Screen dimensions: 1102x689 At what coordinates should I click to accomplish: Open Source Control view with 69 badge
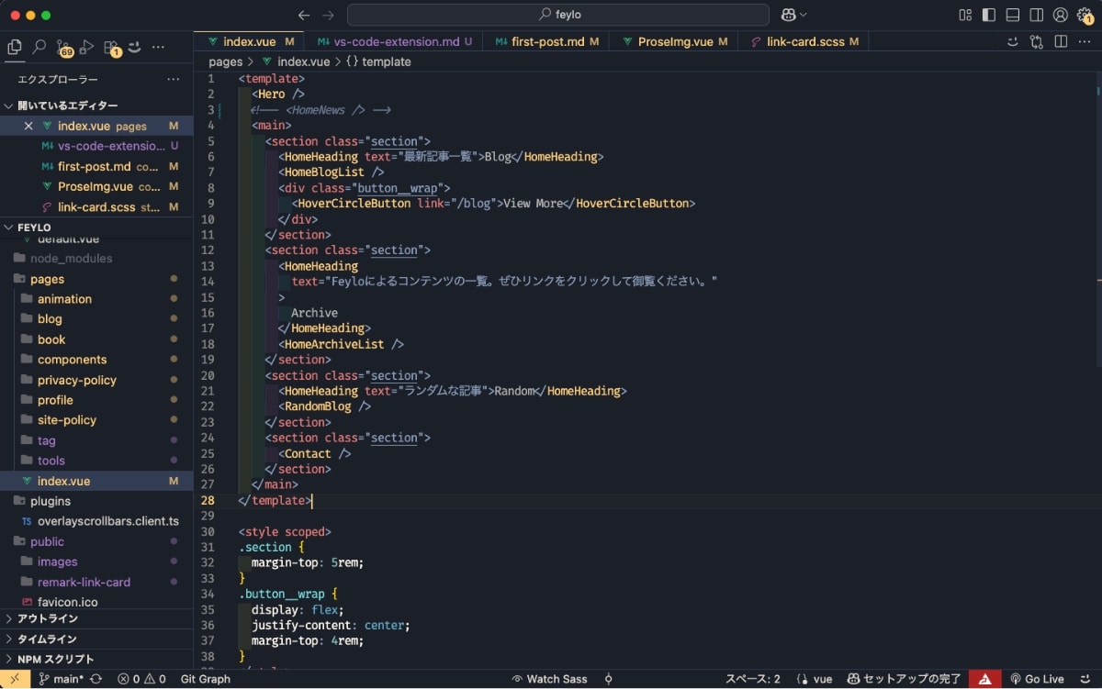[64, 47]
